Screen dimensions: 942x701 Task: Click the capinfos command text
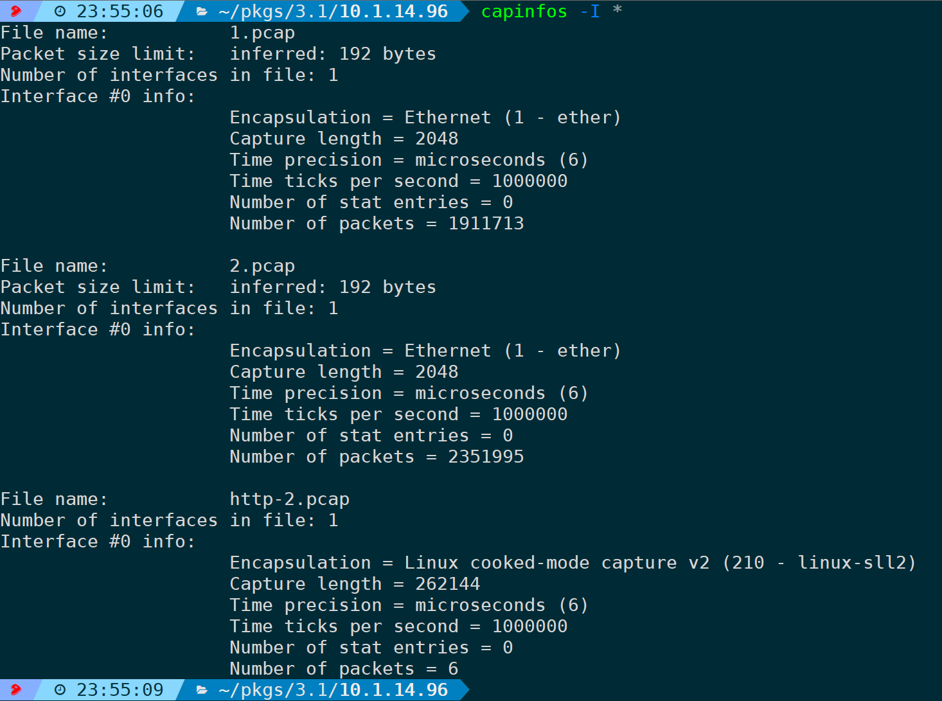(524, 12)
